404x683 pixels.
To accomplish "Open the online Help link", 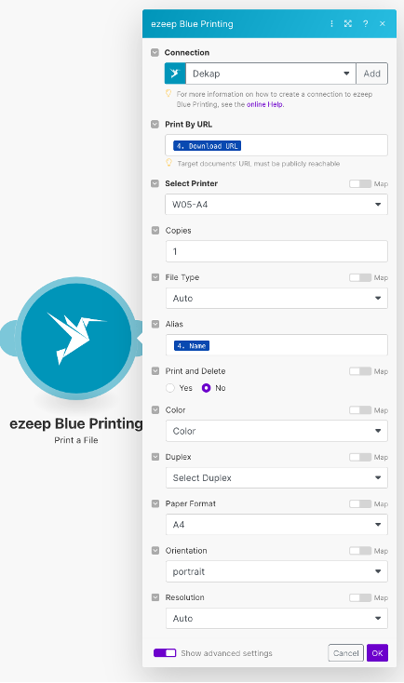I will point(264,104).
